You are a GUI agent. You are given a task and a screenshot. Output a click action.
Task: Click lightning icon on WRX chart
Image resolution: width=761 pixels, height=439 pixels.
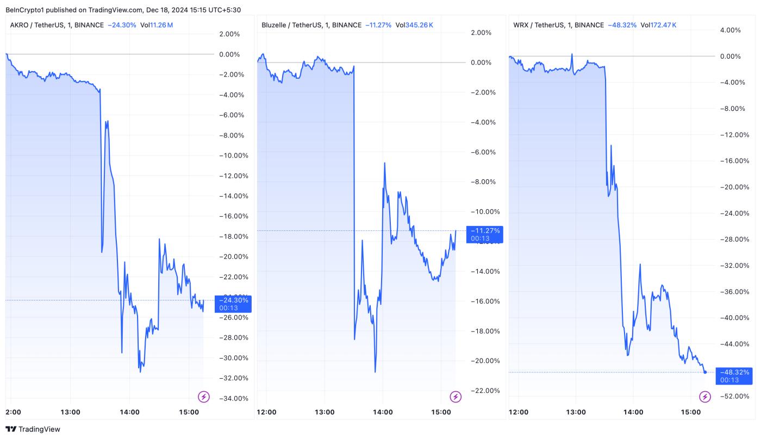coord(705,397)
